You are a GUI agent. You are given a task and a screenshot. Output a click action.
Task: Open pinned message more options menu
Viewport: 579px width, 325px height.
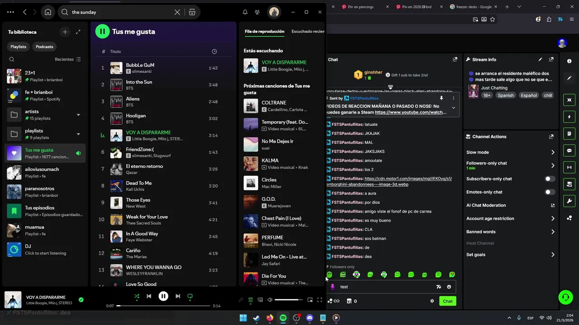point(453,98)
